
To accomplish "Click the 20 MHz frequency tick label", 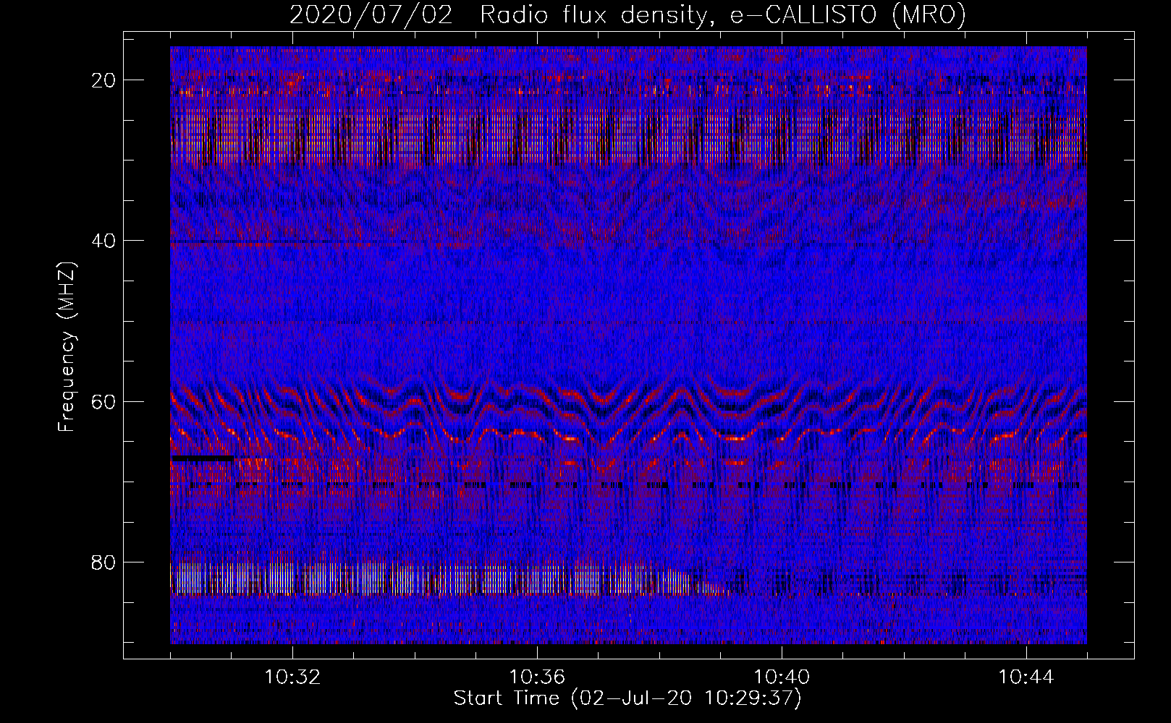I will coord(104,80).
